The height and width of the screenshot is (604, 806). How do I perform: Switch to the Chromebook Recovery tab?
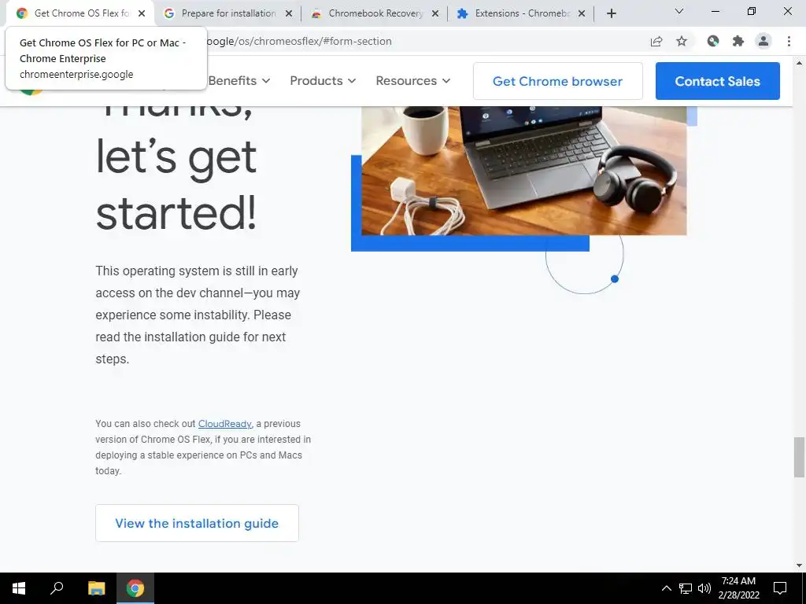click(375, 13)
